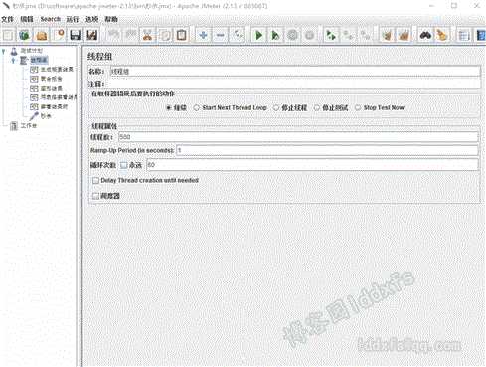486x367 pixels.
Task: Click the Remote shutdown all icon
Action: tap(365, 35)
